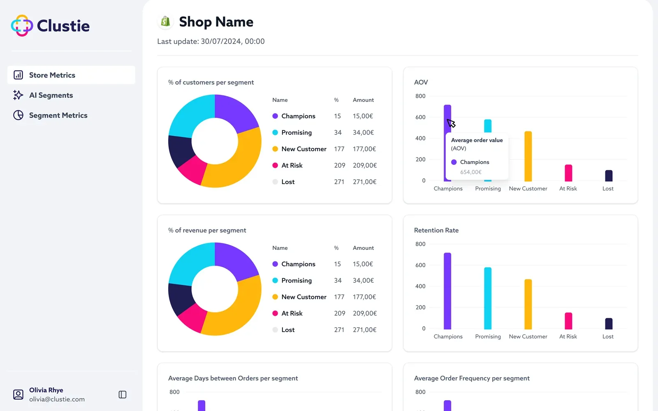Image resolution: width=658 pixels, height=411 pixels.
Task: Click the pink At Risk dot in revenue legend
Action: (275, 313)
